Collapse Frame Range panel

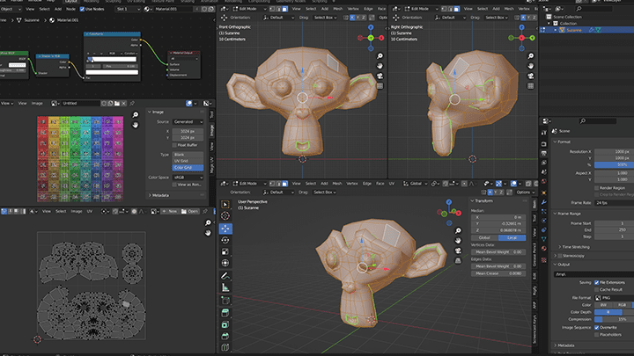[x=567, y=214]
